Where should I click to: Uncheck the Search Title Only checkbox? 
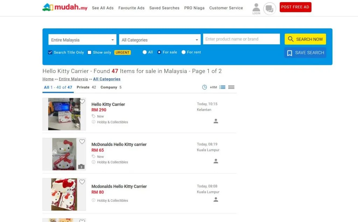click(x=50, y=52)
